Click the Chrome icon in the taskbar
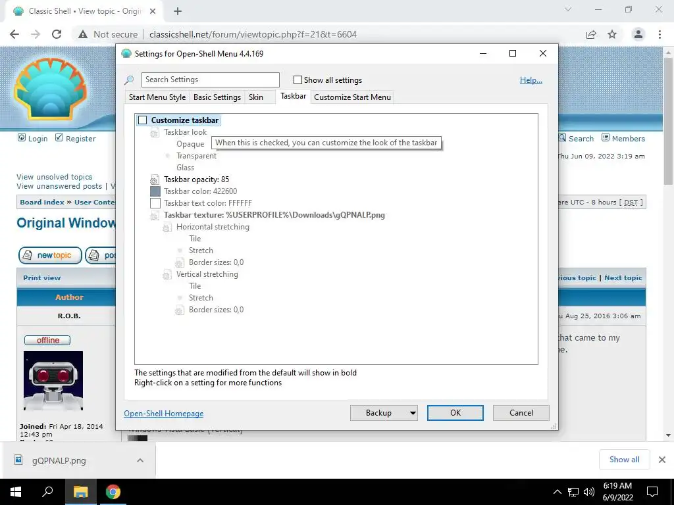The height and width of the screenshot is (505, 674). click(113, 492)
